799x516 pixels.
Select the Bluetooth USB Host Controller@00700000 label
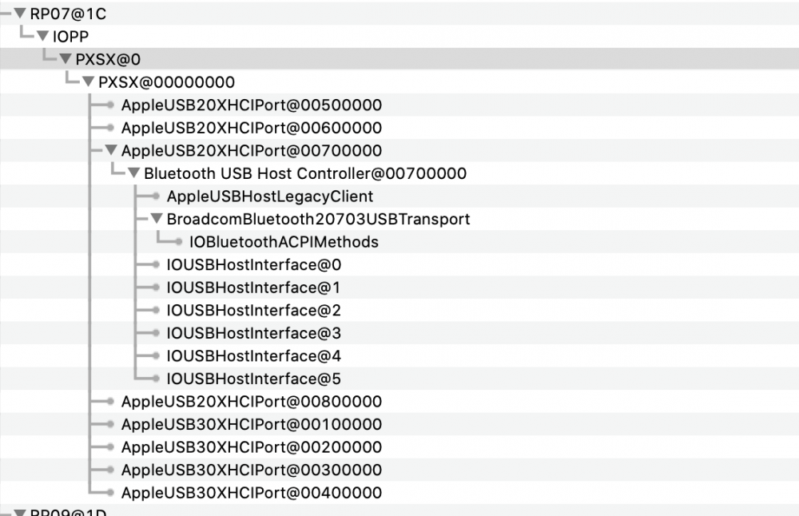(305, 173)
